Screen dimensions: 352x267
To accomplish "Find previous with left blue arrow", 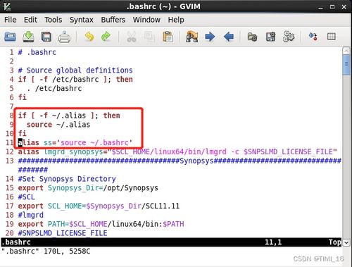I will point(229,37).
